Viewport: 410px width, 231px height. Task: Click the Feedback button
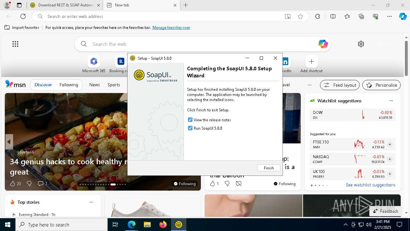[x=385, y=211]
